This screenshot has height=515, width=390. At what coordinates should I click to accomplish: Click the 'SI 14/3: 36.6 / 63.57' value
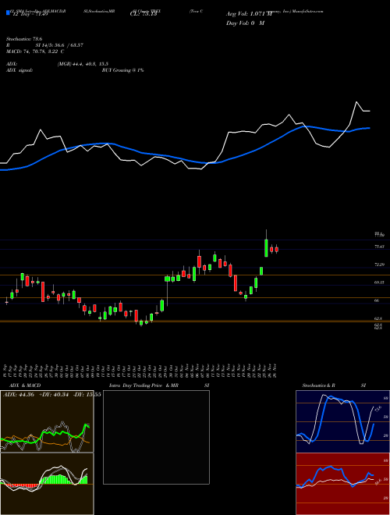[x=60, y=45]
